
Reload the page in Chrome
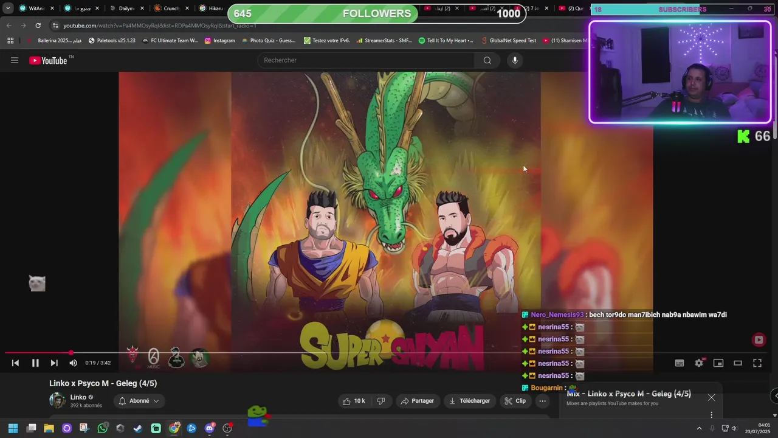click(38, 26)
